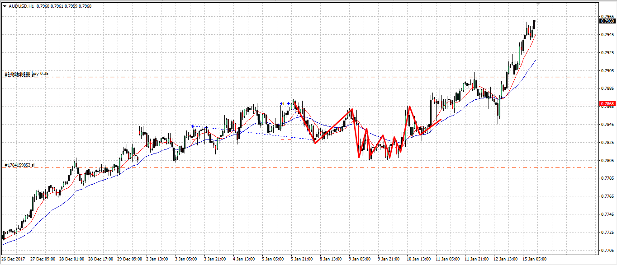This screenshot has width=617, height=265.
Task: Click the '#1784159852 sl' stop loss label
Action: [x=19, y=165]
